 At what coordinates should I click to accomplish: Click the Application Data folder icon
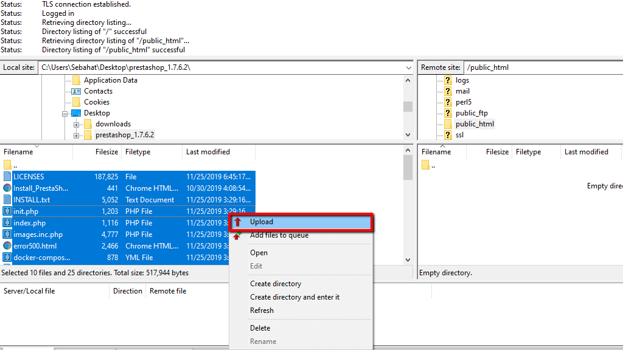point(76,80)
